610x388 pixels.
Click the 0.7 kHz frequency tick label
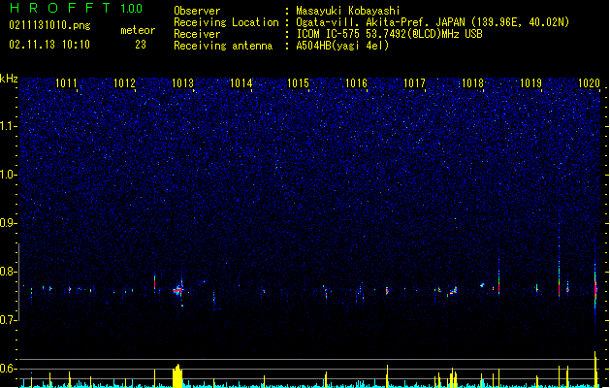pos(9,320)
